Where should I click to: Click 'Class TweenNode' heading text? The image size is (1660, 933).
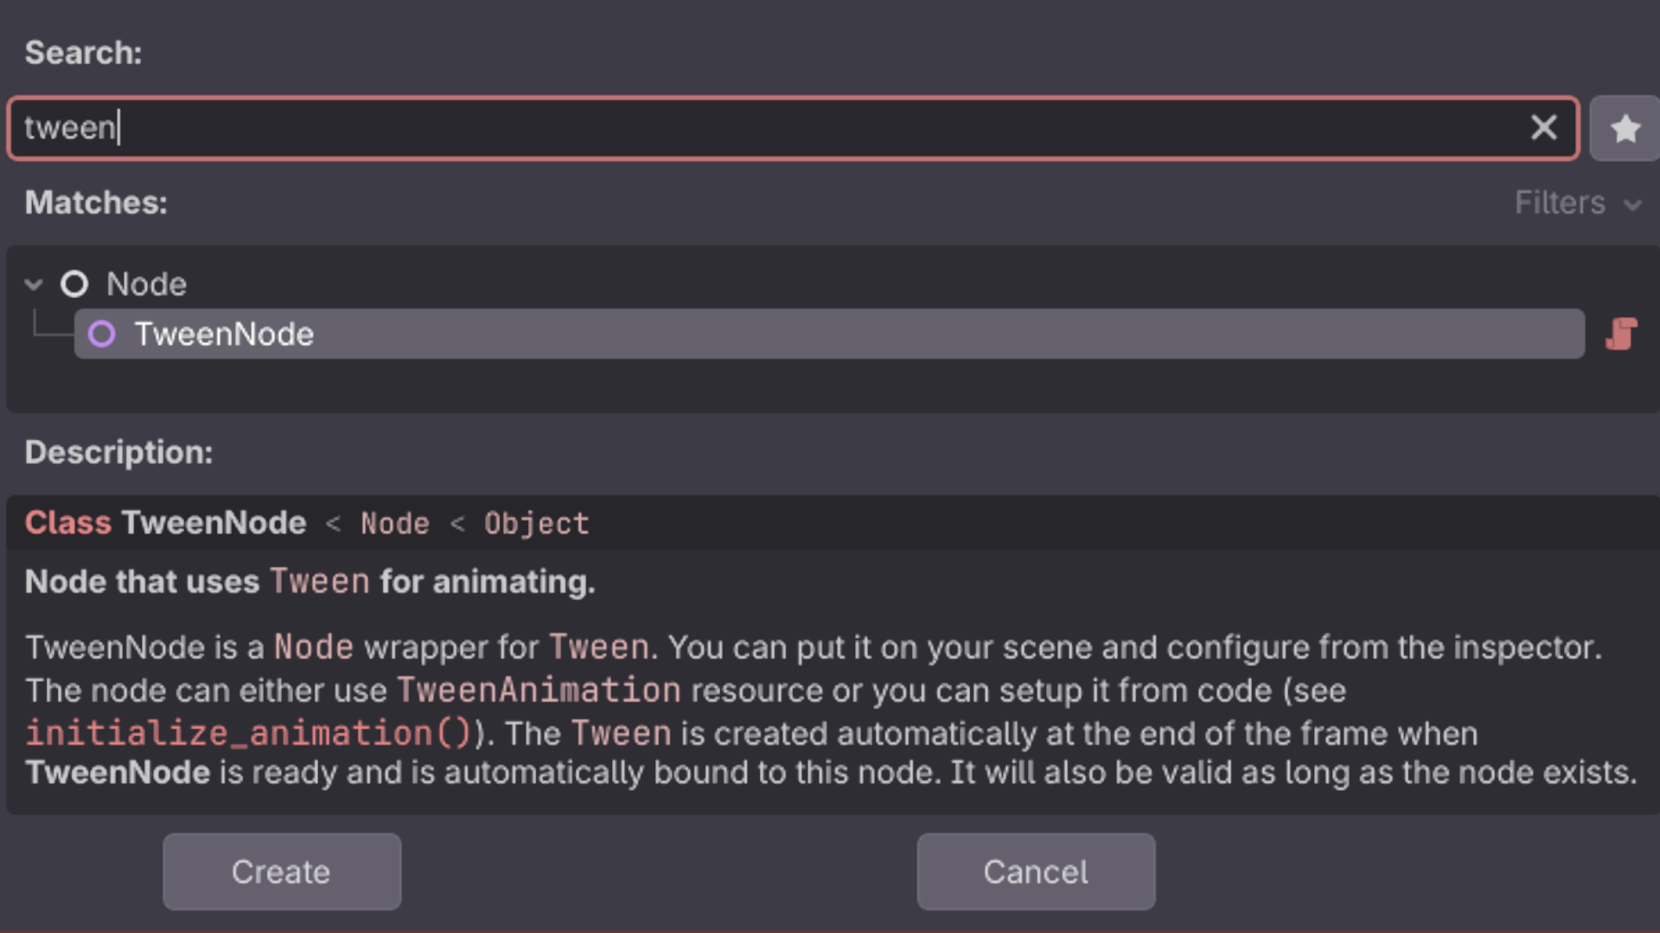coord(166,523)
